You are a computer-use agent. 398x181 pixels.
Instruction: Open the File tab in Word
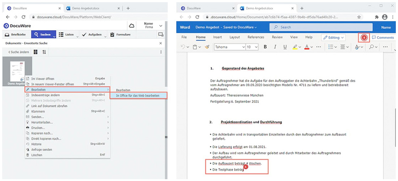184,37
